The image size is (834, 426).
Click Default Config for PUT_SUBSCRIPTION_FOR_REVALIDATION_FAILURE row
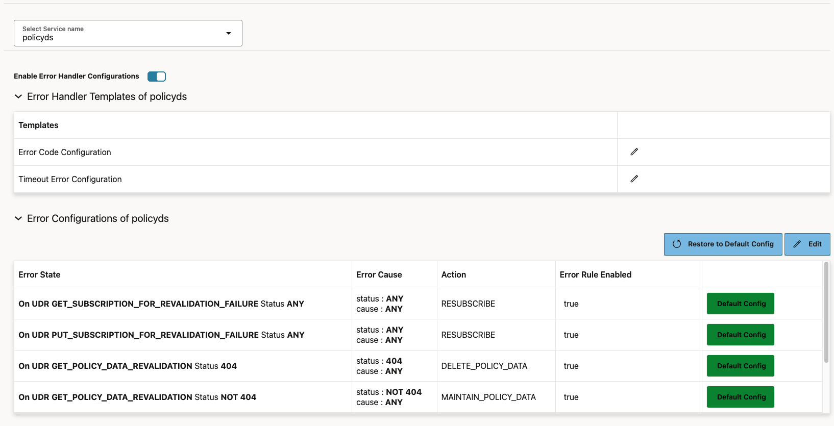741,335
